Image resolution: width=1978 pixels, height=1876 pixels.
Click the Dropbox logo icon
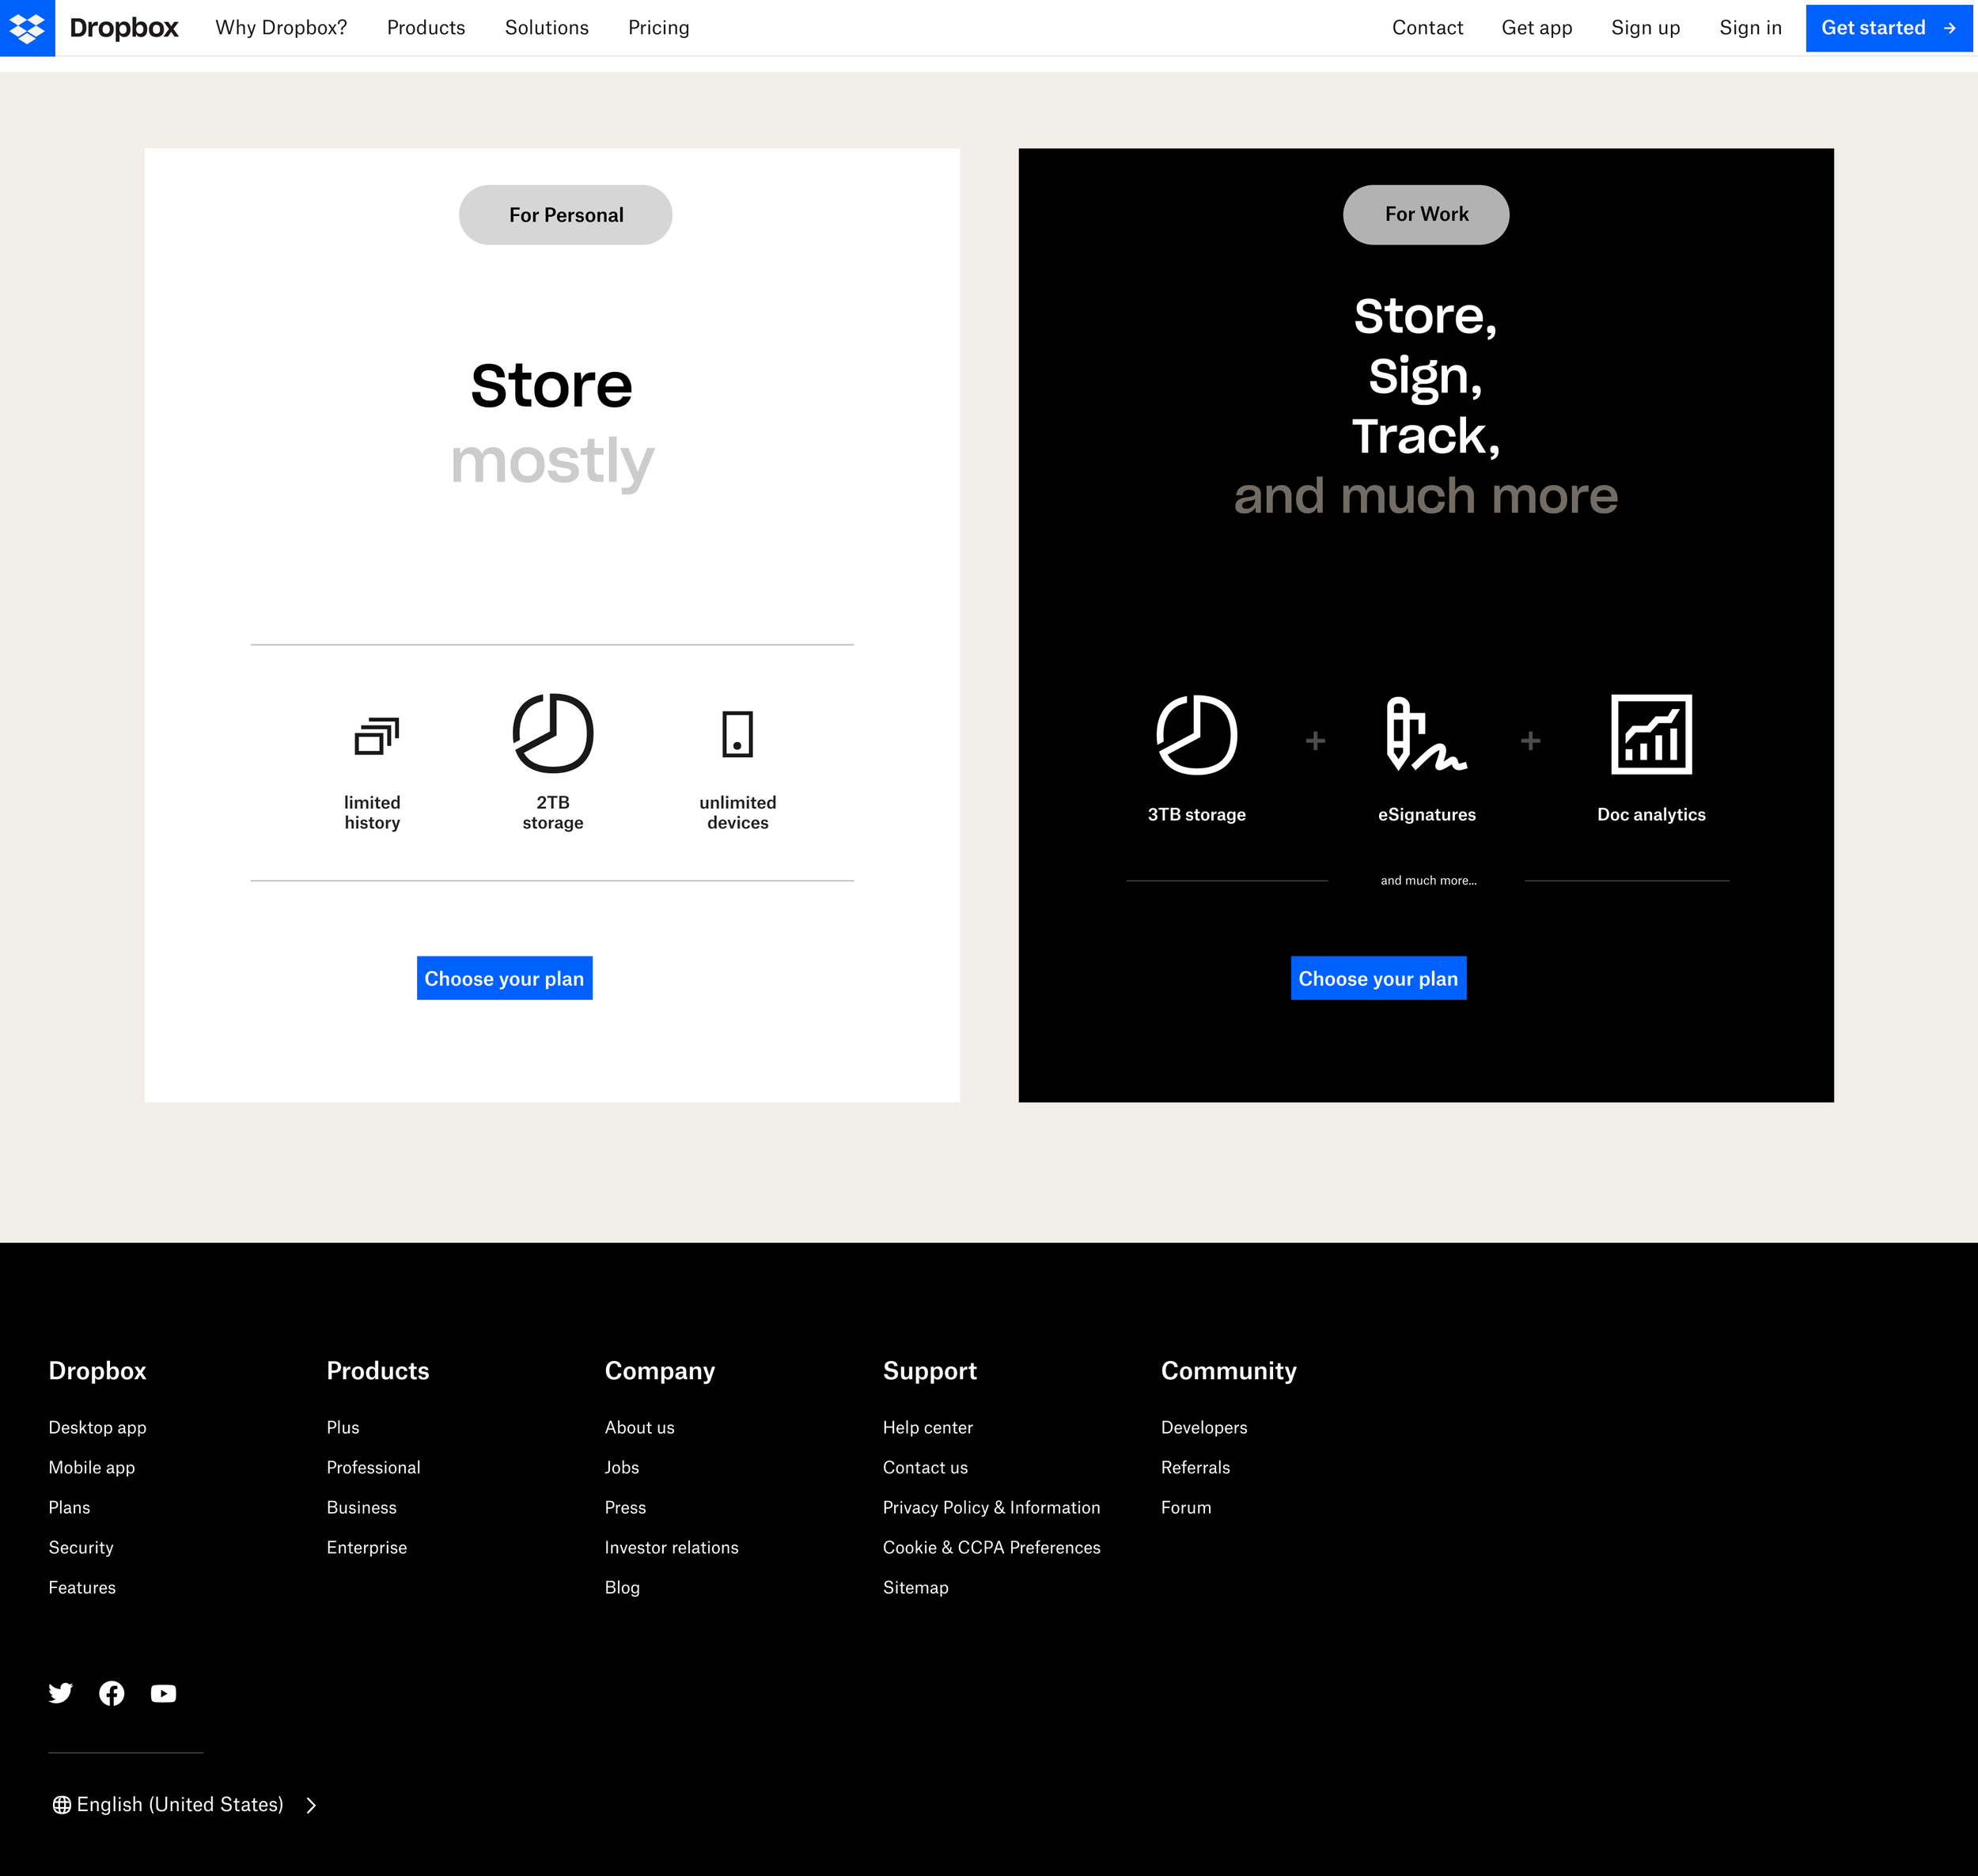tap(27, 28)
